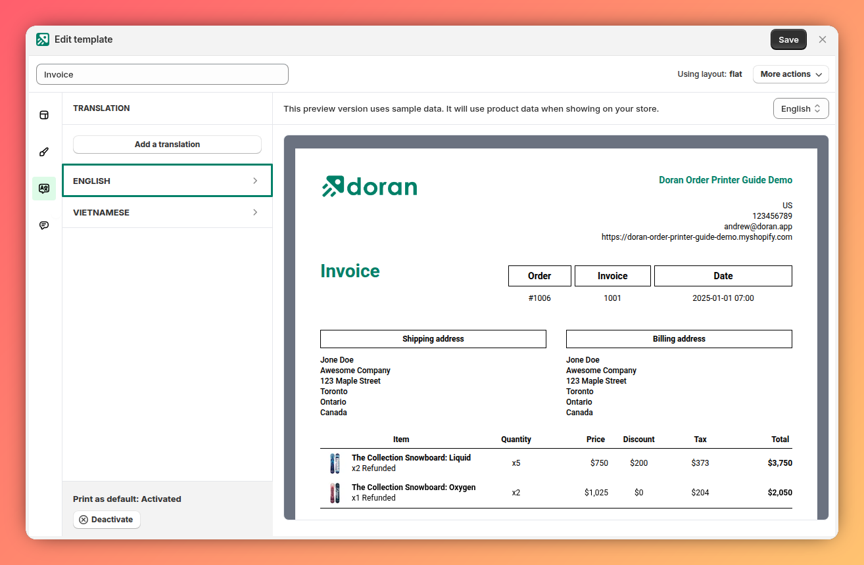The width and height of the screenshot is (864, 565).
Task: Save the template
Action: pyautogui.click(x=788, y=39)
